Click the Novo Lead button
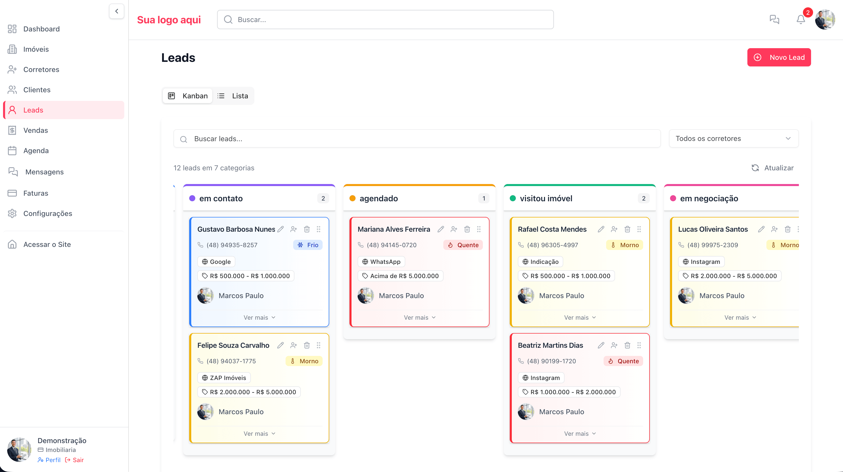Screen dimensions: 843x472 pos(779,57)
